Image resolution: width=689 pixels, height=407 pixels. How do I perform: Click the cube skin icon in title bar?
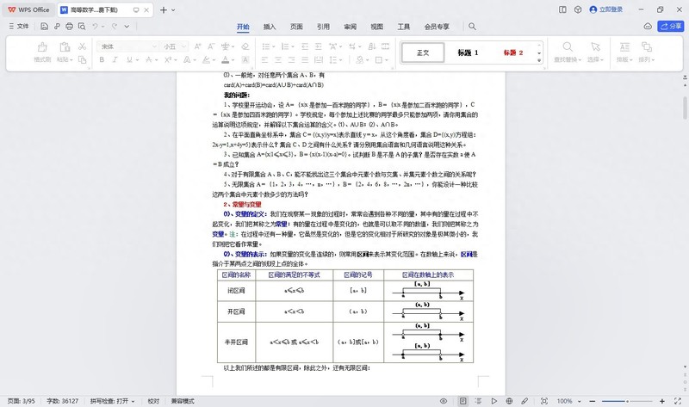tap(578, 9)
